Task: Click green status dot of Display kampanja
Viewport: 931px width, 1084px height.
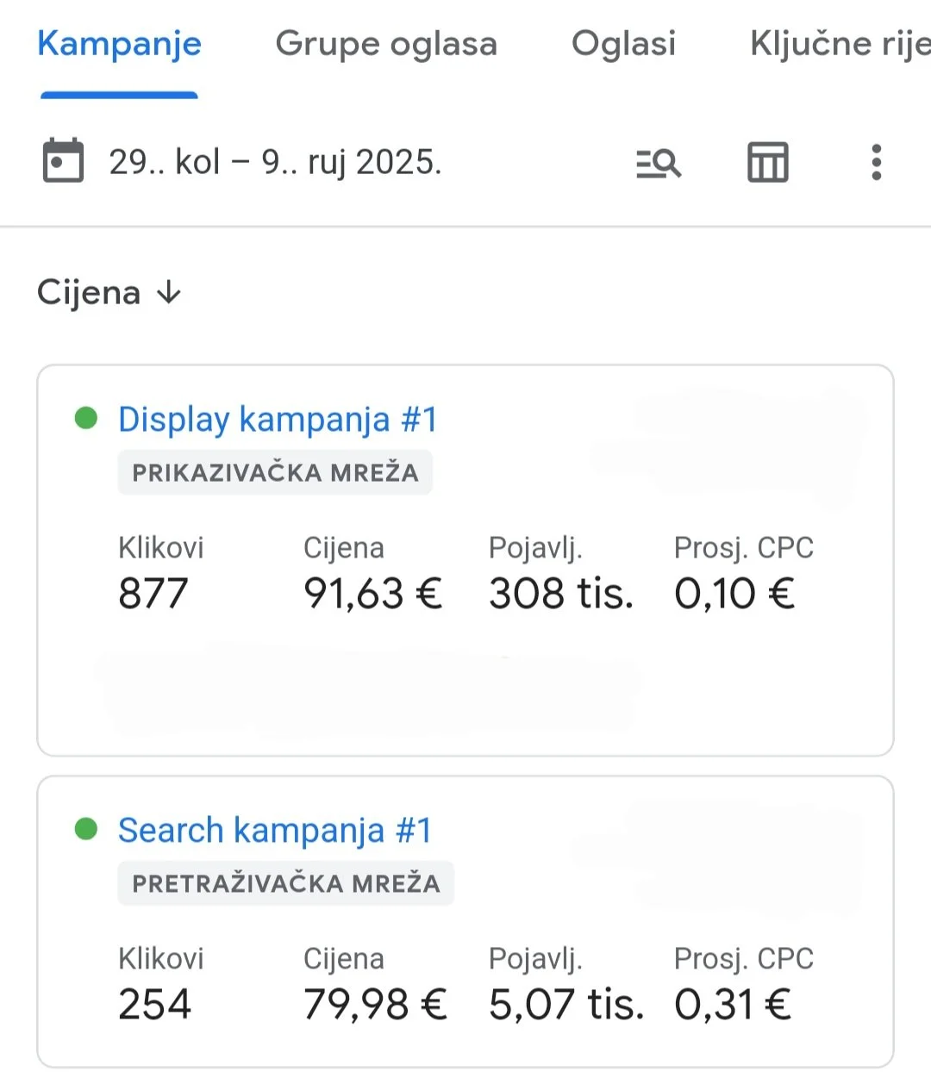Action: pyautogui.click(x=86, y=419)
